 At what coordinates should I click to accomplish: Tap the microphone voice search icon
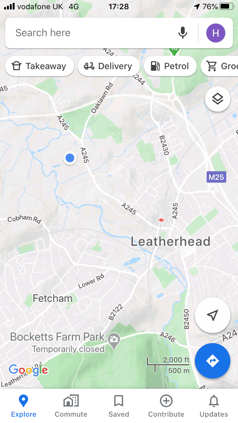[x=182, y=33]
